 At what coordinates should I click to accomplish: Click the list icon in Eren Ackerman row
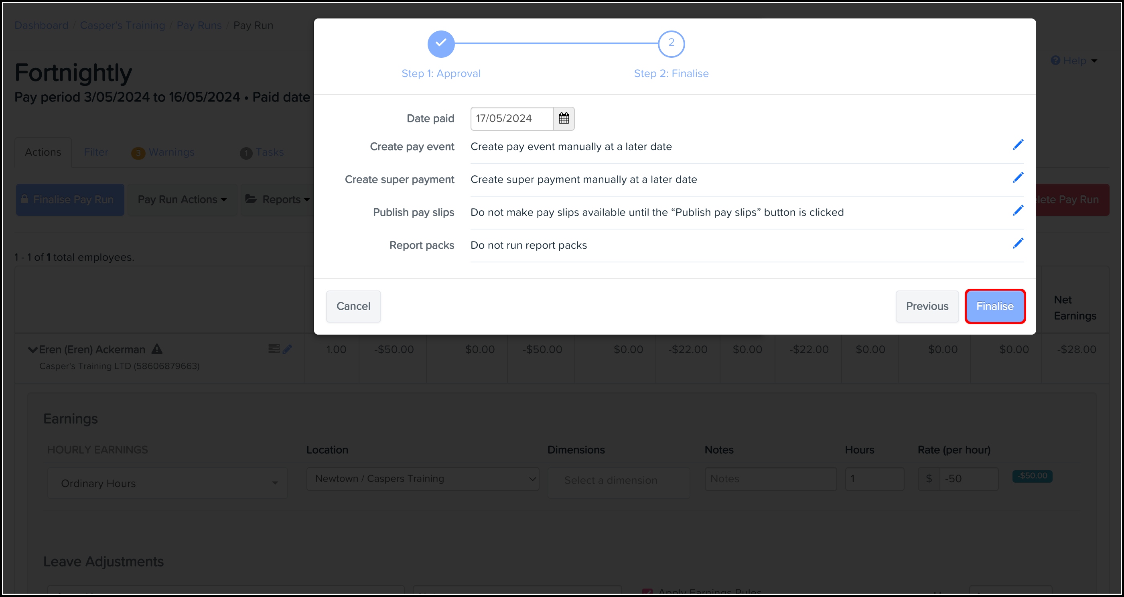tap(274, 349)
